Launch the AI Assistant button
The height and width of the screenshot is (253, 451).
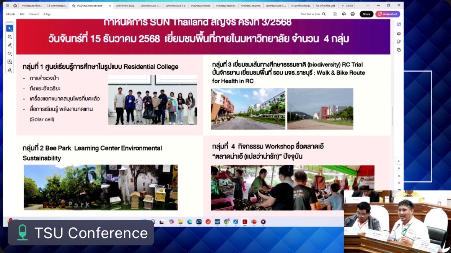(x=388, y=14)
